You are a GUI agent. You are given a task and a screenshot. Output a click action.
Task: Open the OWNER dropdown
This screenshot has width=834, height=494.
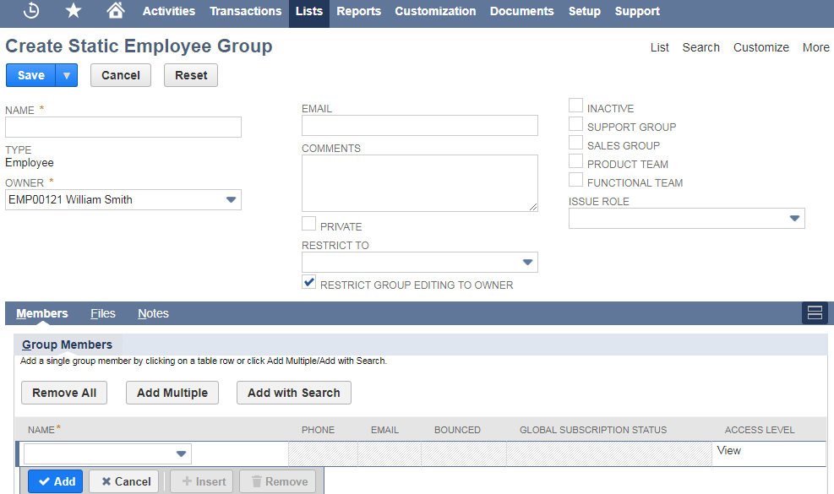tap(230, 199)
